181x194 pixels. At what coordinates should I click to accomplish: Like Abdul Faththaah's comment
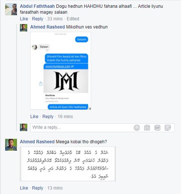[x=24, y=19]
